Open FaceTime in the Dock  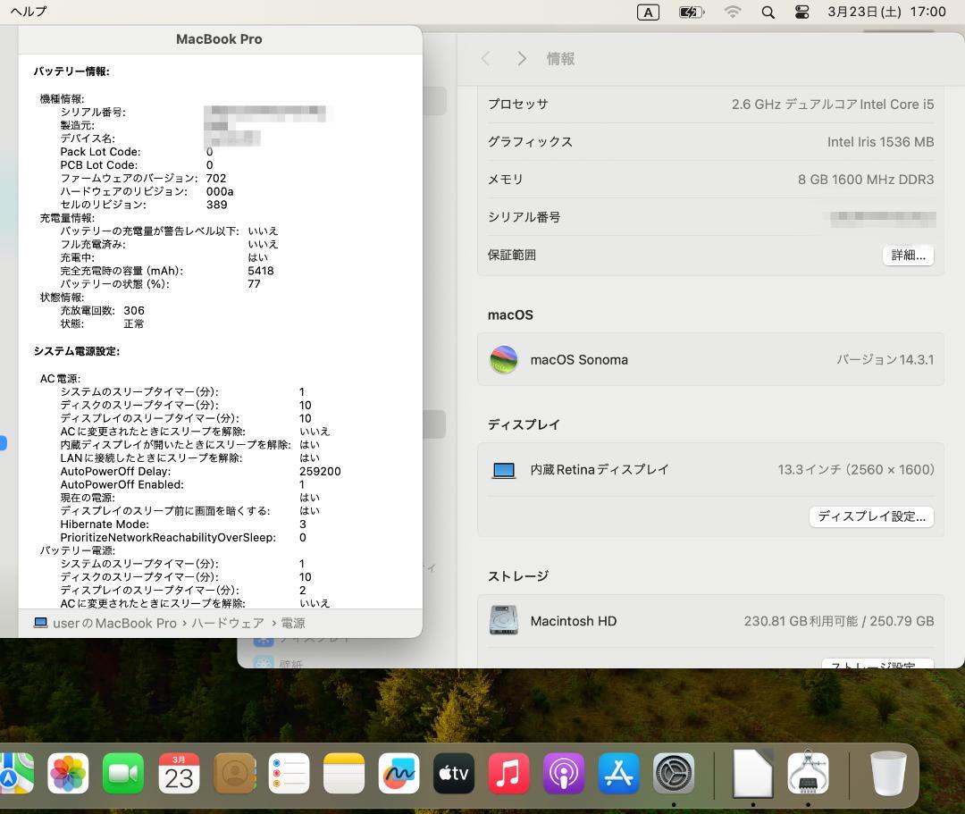tap(123, 774)
